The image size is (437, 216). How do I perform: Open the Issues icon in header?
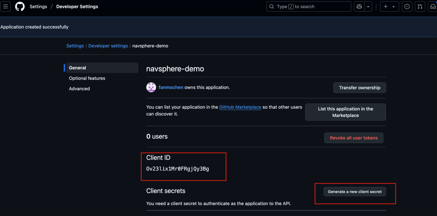(407, 6)
